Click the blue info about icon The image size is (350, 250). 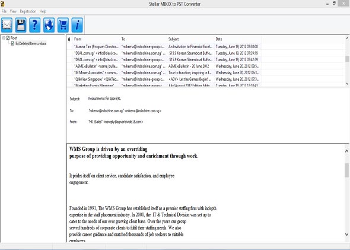[x=77, y=25]
